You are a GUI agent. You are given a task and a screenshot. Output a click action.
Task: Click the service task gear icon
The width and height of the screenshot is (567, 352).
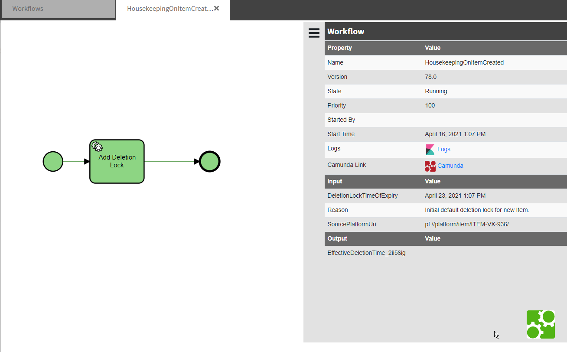[97, 147]
